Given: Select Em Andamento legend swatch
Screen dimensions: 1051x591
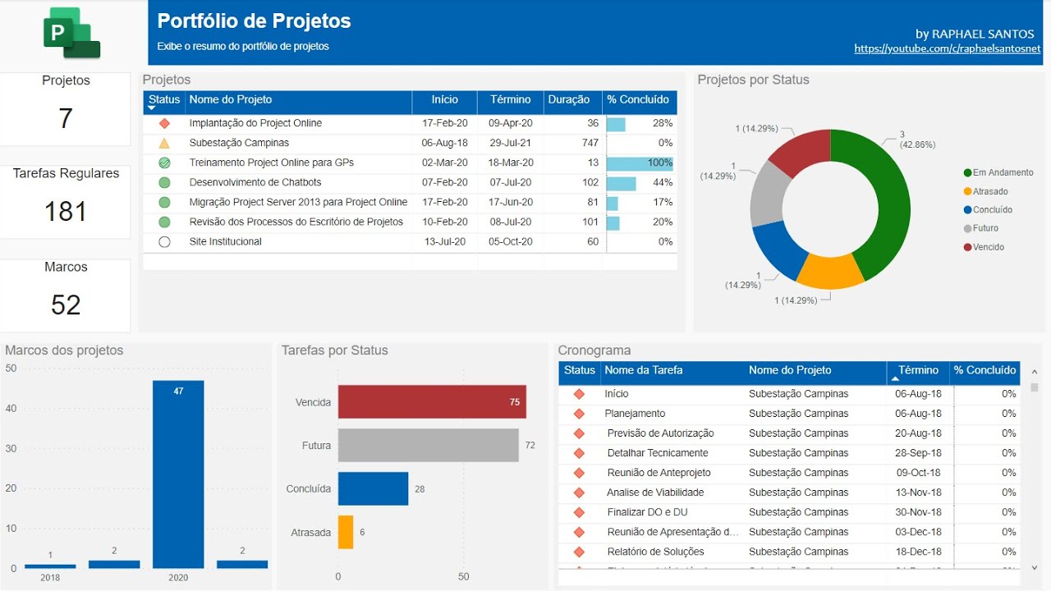Looking at the screenshot, I should click(968, 172).
